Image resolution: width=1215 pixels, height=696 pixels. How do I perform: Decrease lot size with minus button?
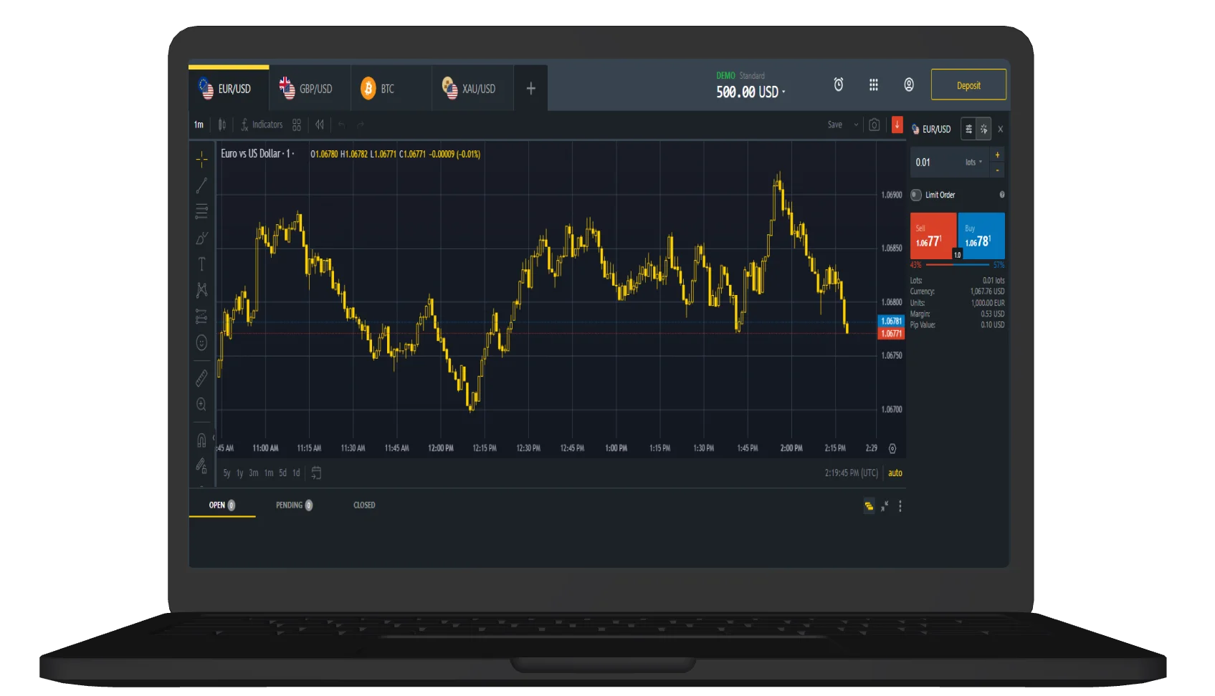tap(997, 170)
